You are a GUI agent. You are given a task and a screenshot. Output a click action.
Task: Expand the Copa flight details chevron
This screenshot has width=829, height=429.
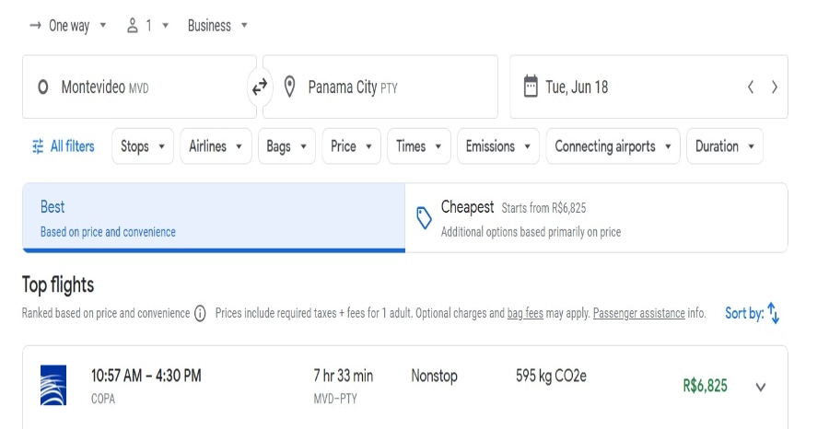pos(761,387)
